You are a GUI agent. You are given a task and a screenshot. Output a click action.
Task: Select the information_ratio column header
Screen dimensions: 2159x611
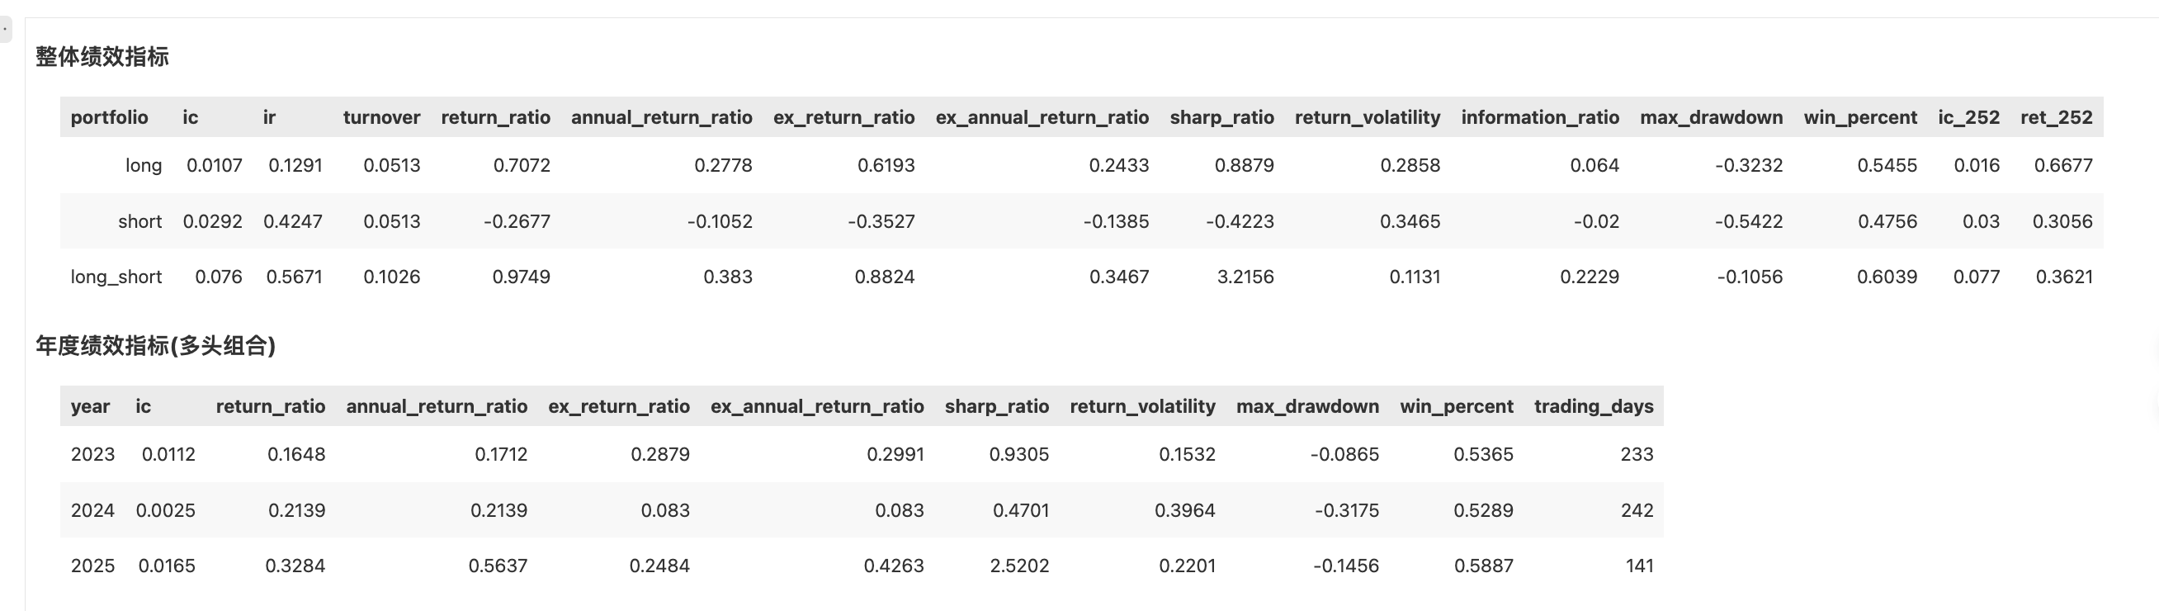(x=1540, y=117)
